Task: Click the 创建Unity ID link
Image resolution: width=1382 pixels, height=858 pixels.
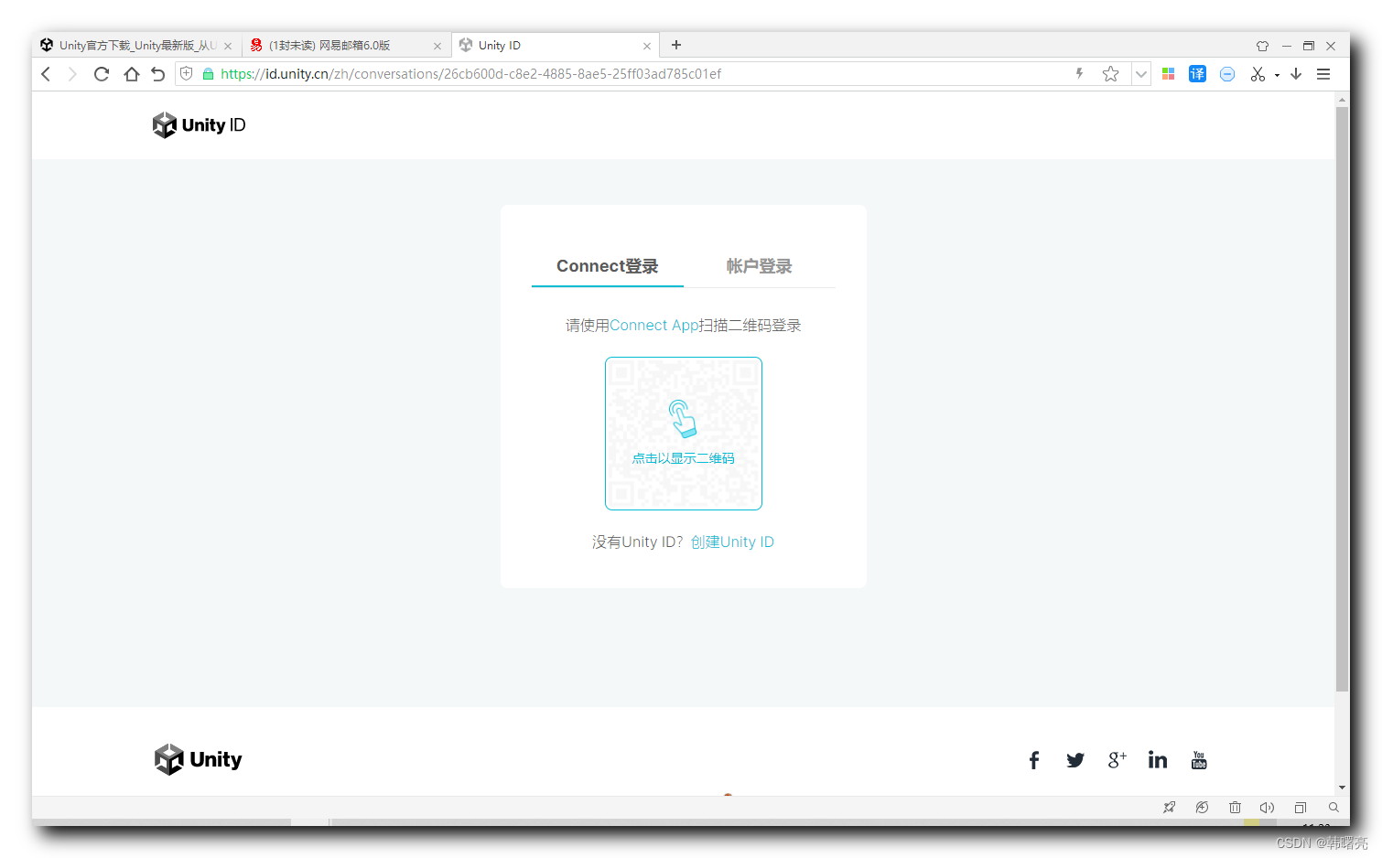Action: click(x=732, y=542)
